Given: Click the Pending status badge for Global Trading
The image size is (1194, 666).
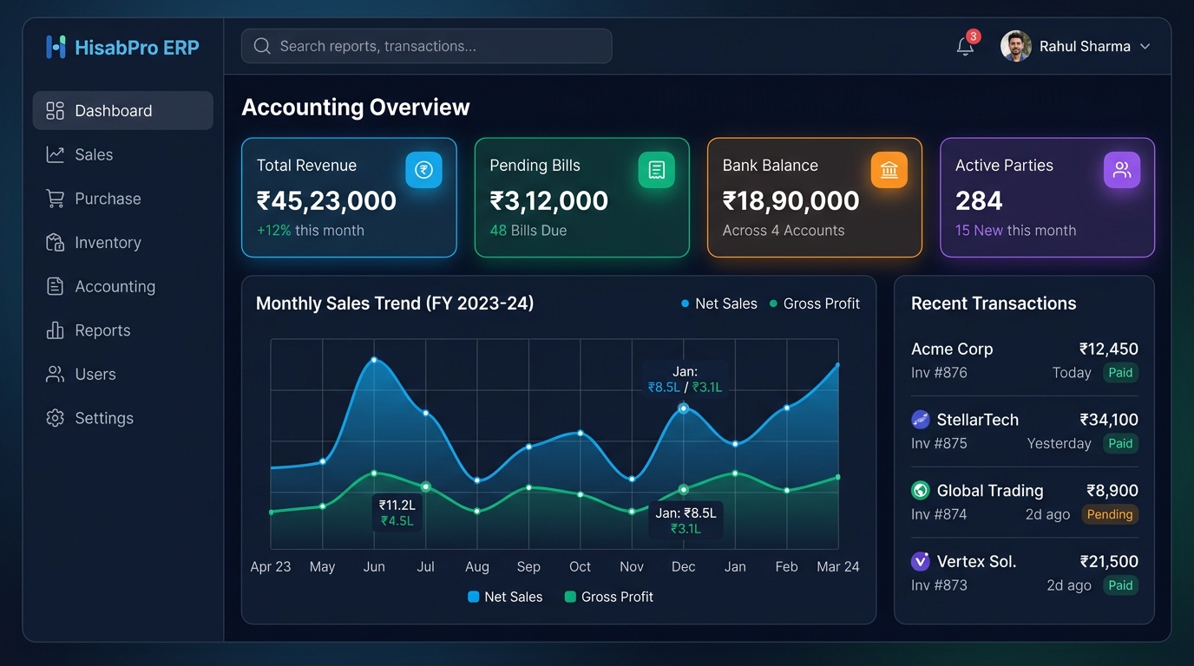Looking at the screenshot, I should pyautogui.click(x=1110, y=514).
